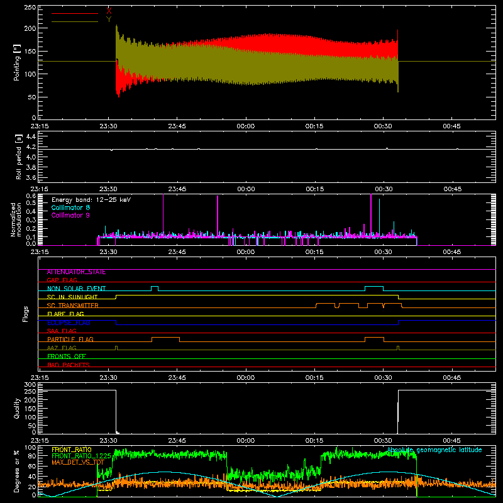
Task: Select the FLARE_FLAG label
Action: 65,314
